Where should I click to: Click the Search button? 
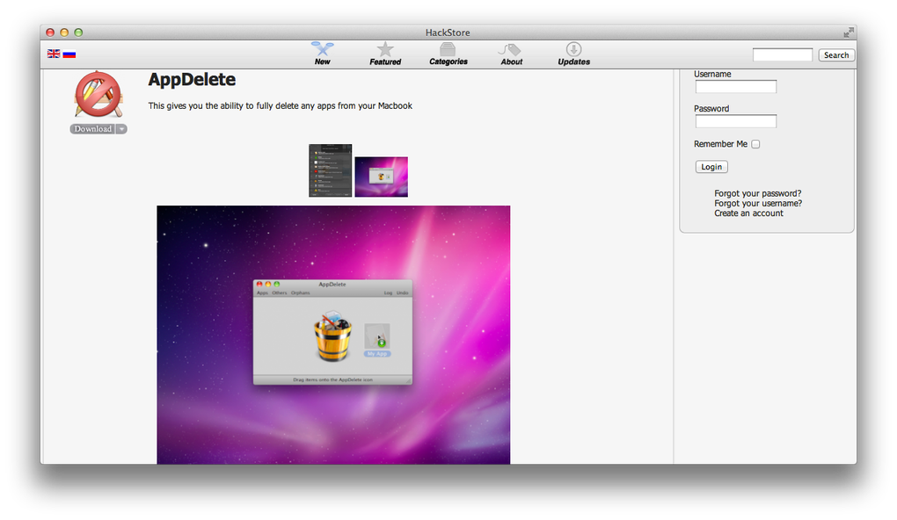(836, 54)
